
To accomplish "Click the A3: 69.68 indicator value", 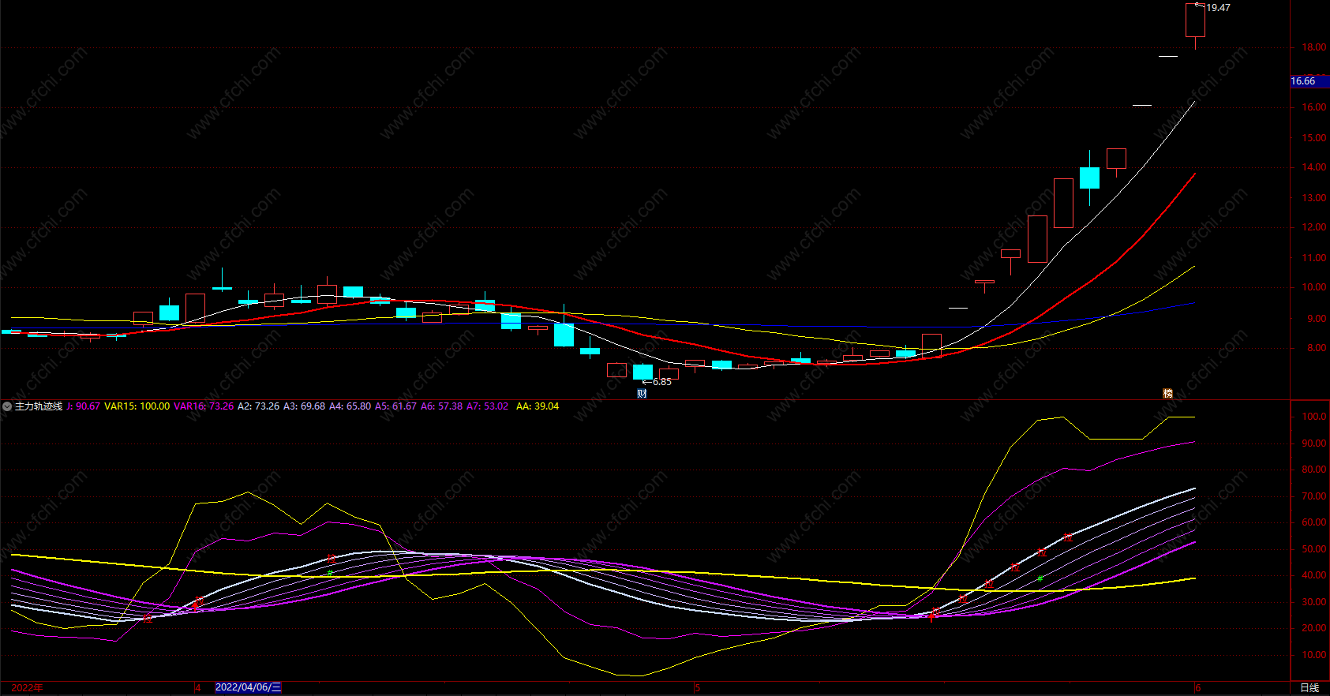I will (304, 406).
